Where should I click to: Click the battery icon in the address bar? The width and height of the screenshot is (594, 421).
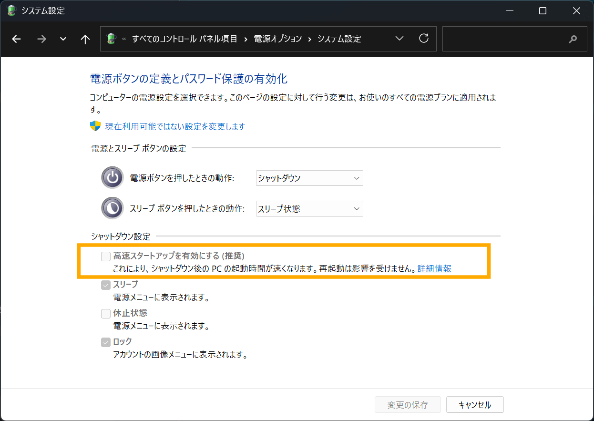pyautogui.click(x=112, y=38)
